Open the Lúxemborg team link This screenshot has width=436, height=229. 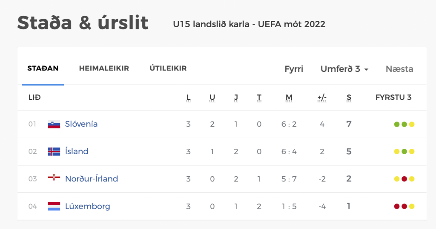pos(88,206)
